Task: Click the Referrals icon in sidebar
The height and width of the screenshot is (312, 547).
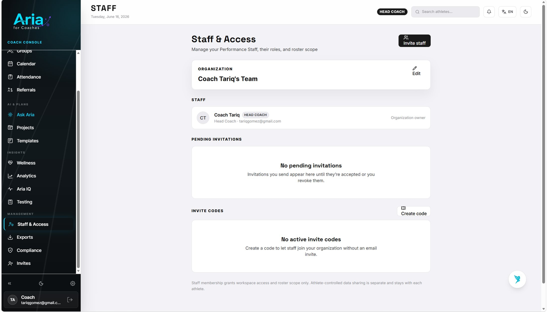Action: click(11, 90)
